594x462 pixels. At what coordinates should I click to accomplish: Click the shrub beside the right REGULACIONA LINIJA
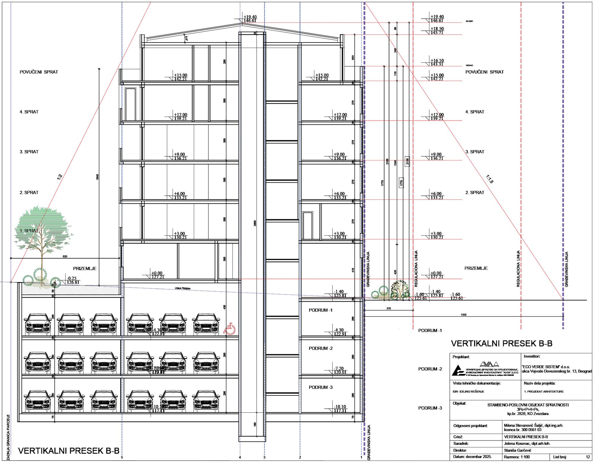(399, 290)
